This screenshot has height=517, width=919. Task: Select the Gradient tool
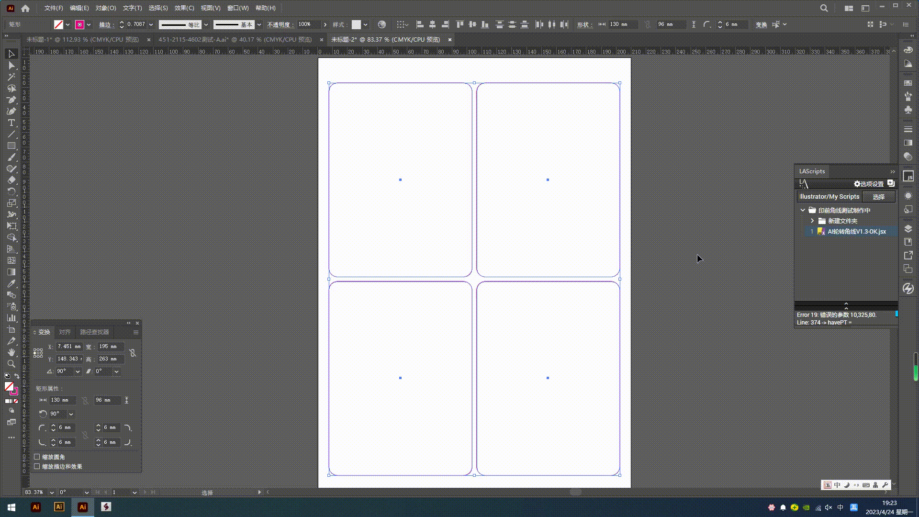[11, 272]
